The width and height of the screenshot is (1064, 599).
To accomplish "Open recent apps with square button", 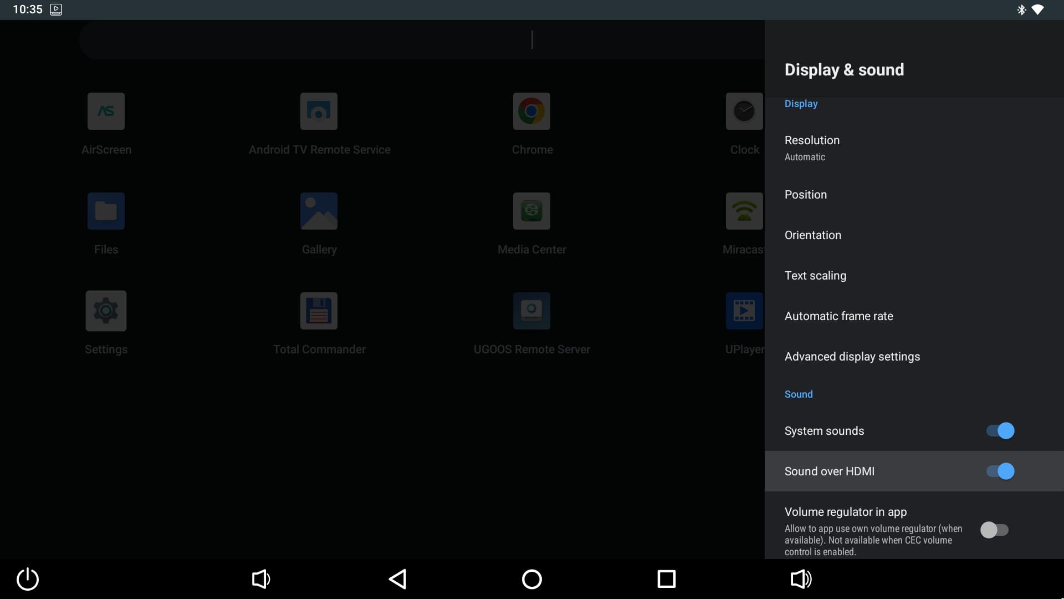I will click(x=666, y=579).
